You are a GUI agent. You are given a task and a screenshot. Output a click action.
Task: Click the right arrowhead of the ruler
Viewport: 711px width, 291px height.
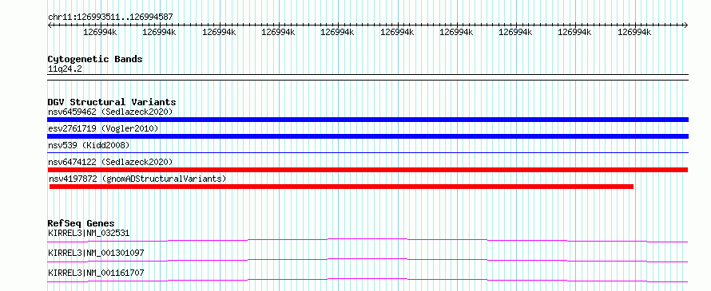point(686,25)
